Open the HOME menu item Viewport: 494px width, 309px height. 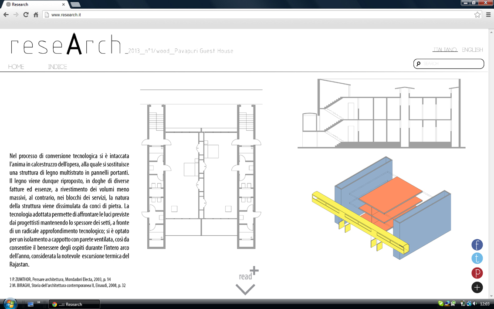[x=16, y=67]
